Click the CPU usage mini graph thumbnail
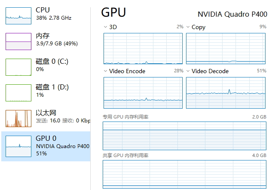Viewport: 272px width, 190px height. click(x=18, y=15)
